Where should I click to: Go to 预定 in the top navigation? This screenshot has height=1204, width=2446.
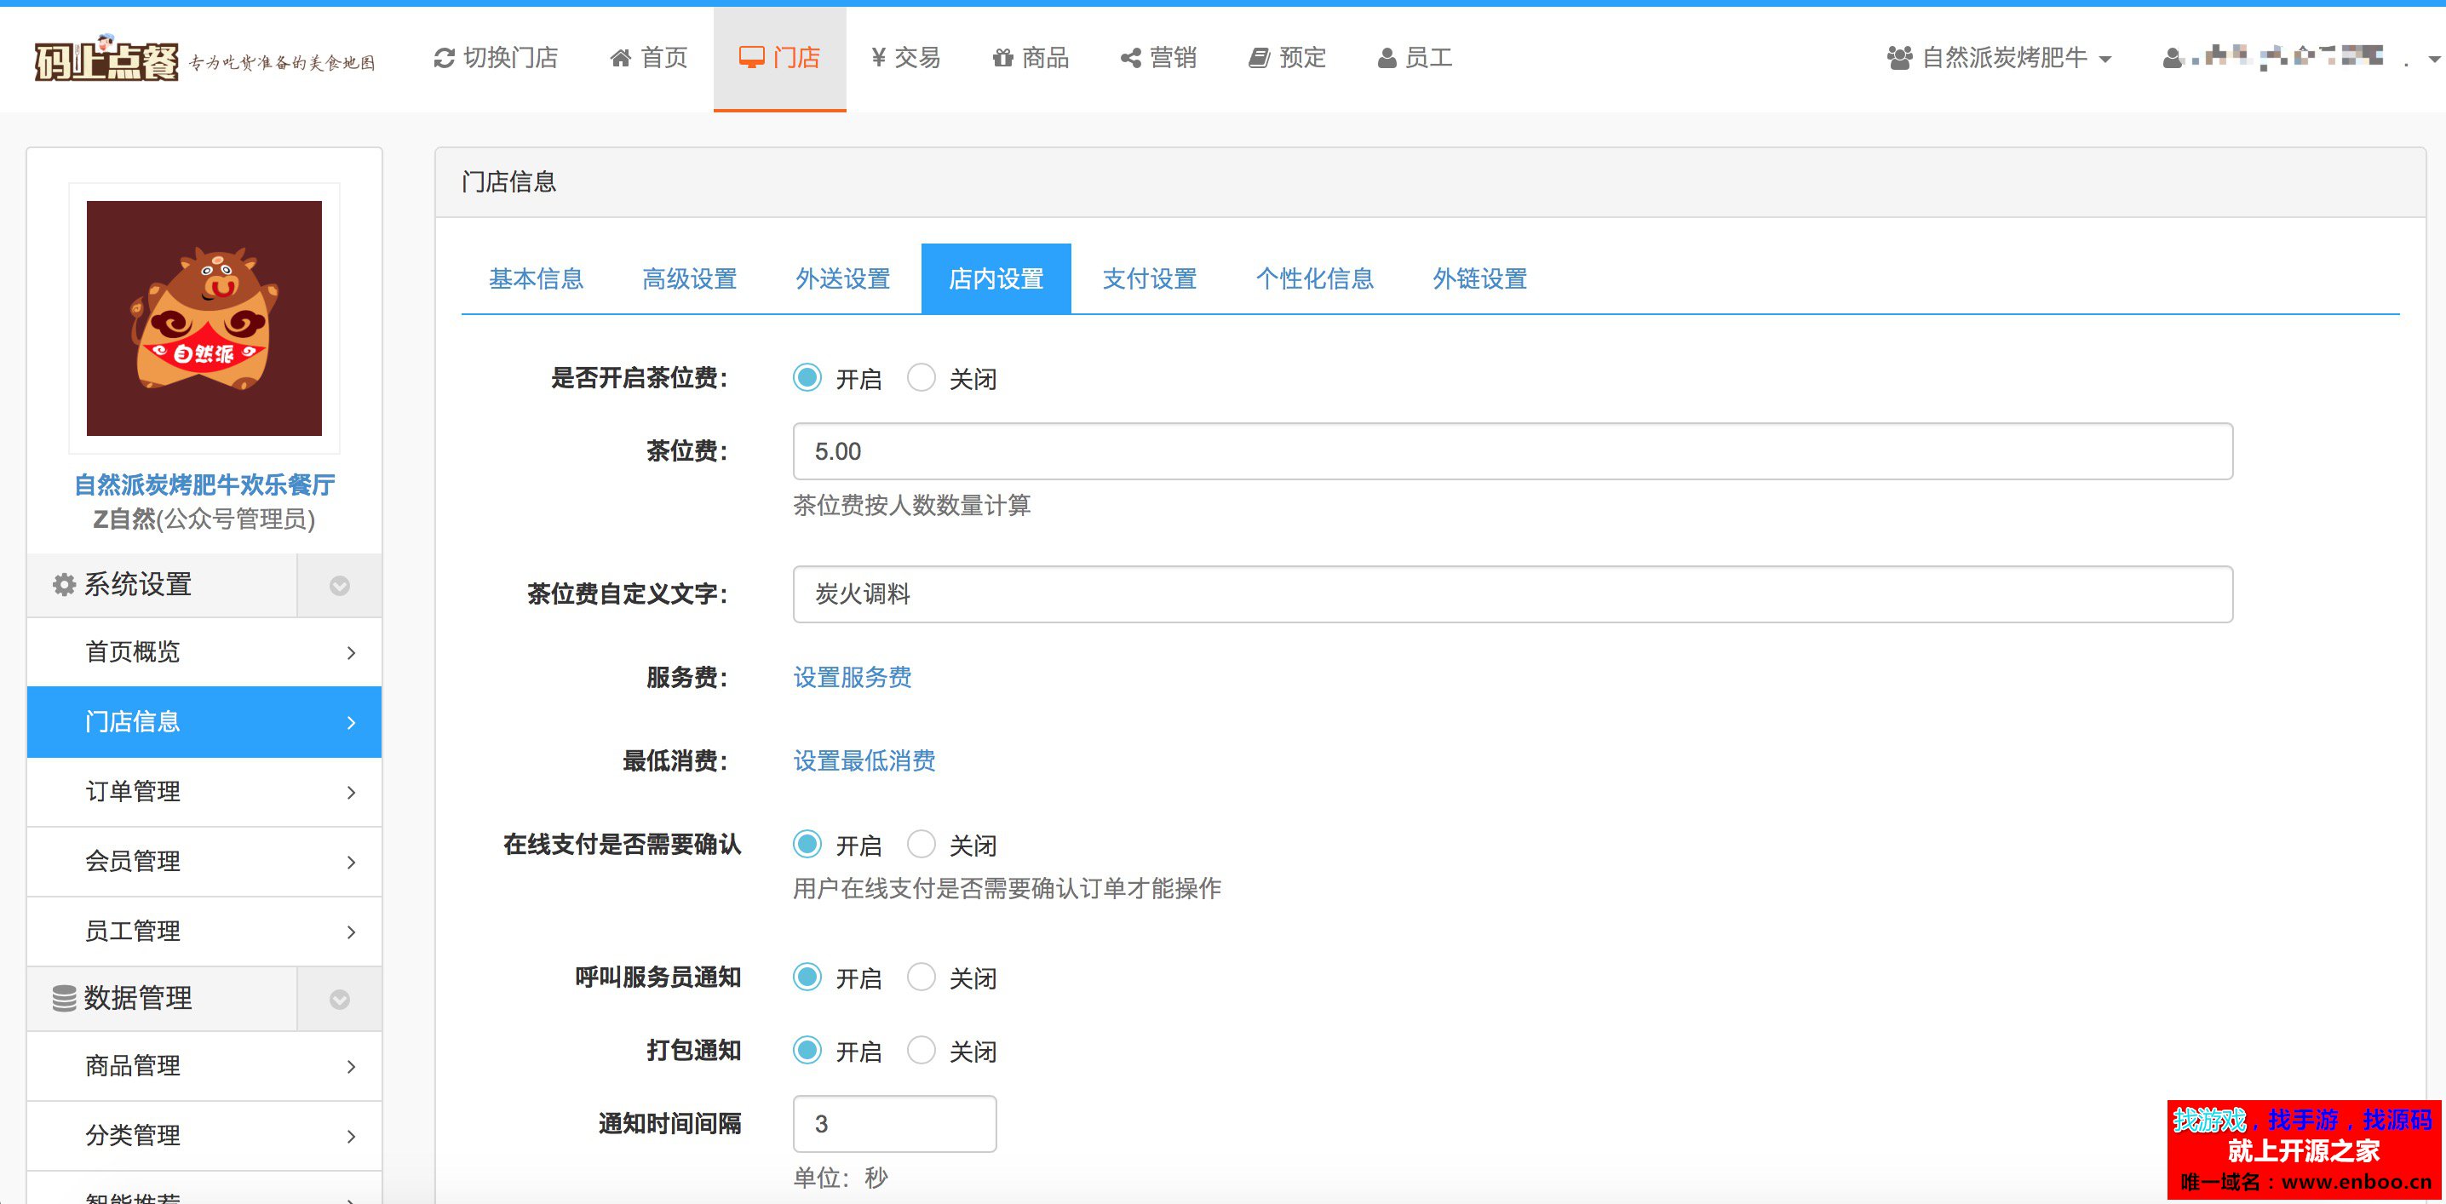1286,59
